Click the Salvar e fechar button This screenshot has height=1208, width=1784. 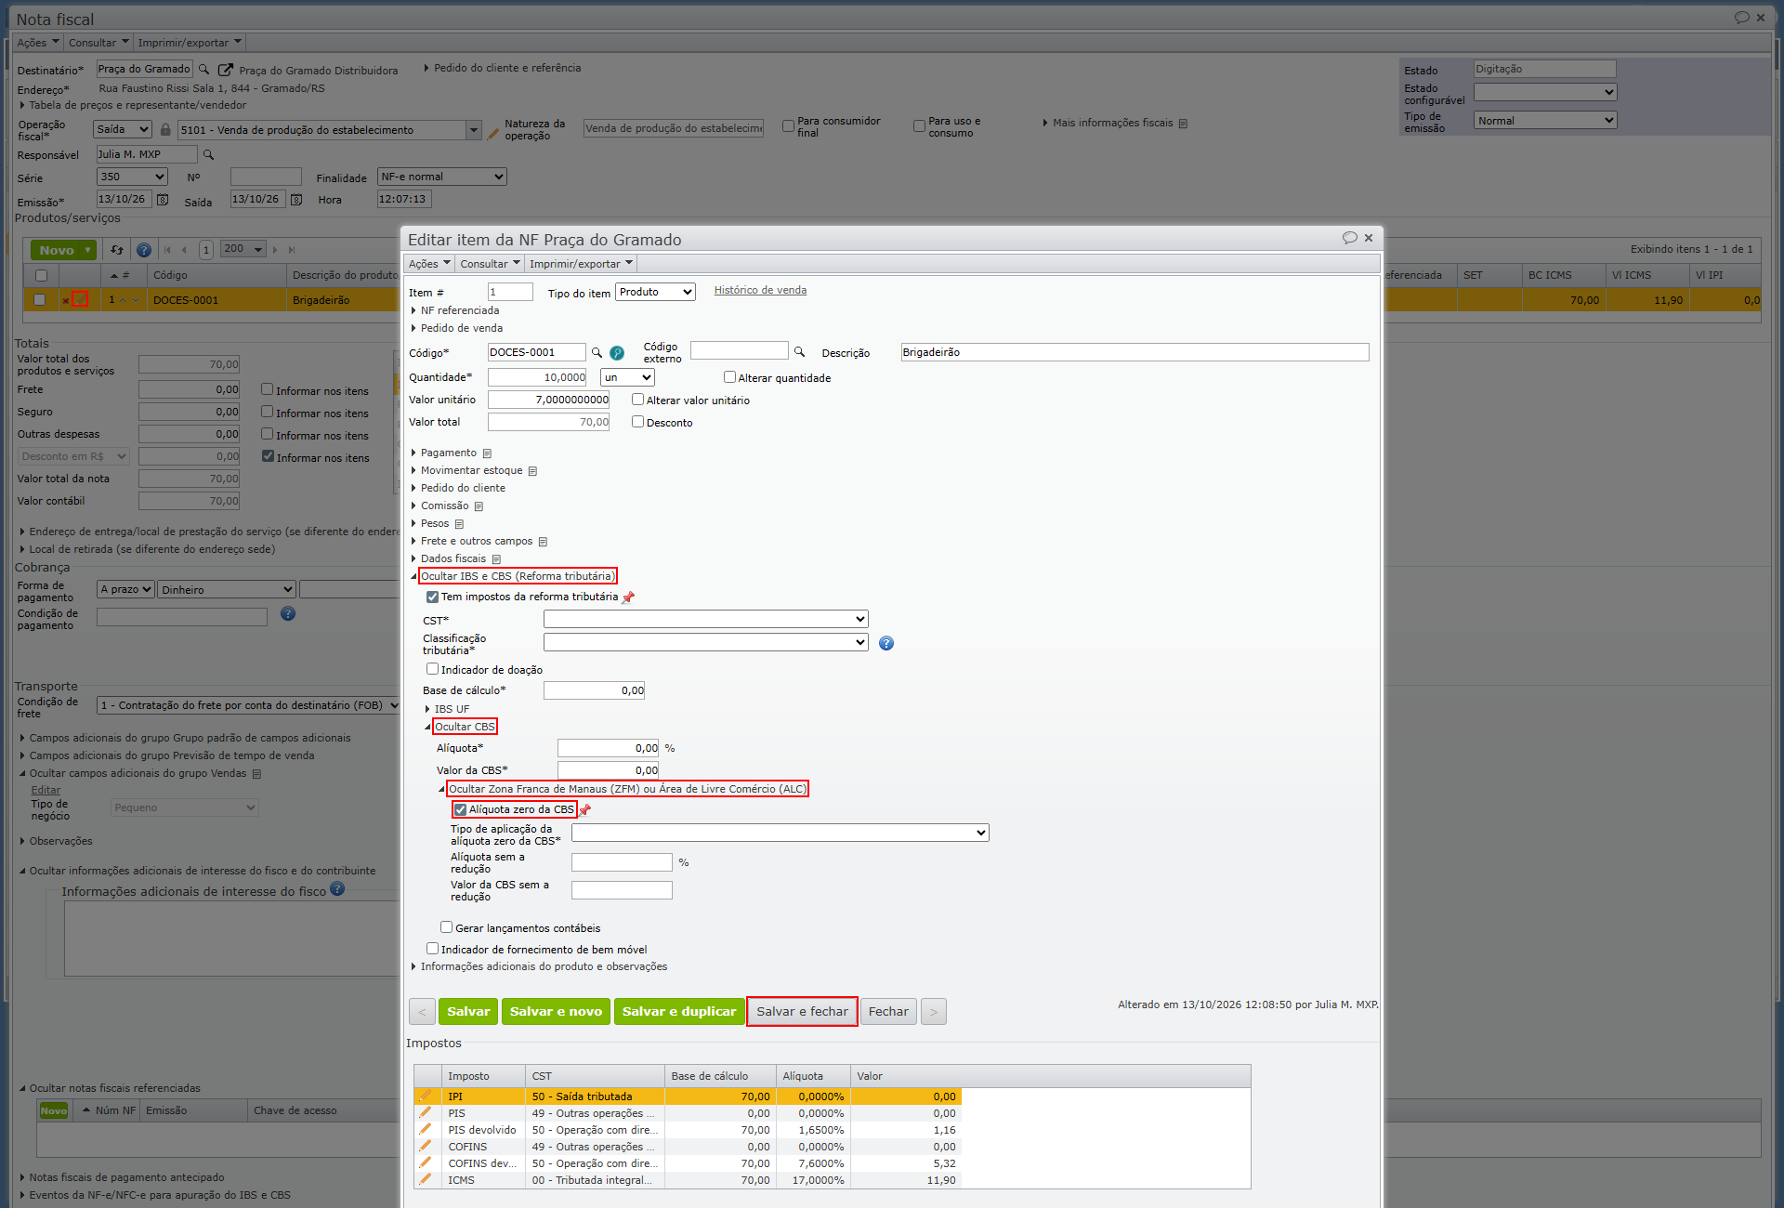point(802,1012)
